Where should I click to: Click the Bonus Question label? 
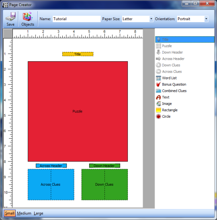174,85
